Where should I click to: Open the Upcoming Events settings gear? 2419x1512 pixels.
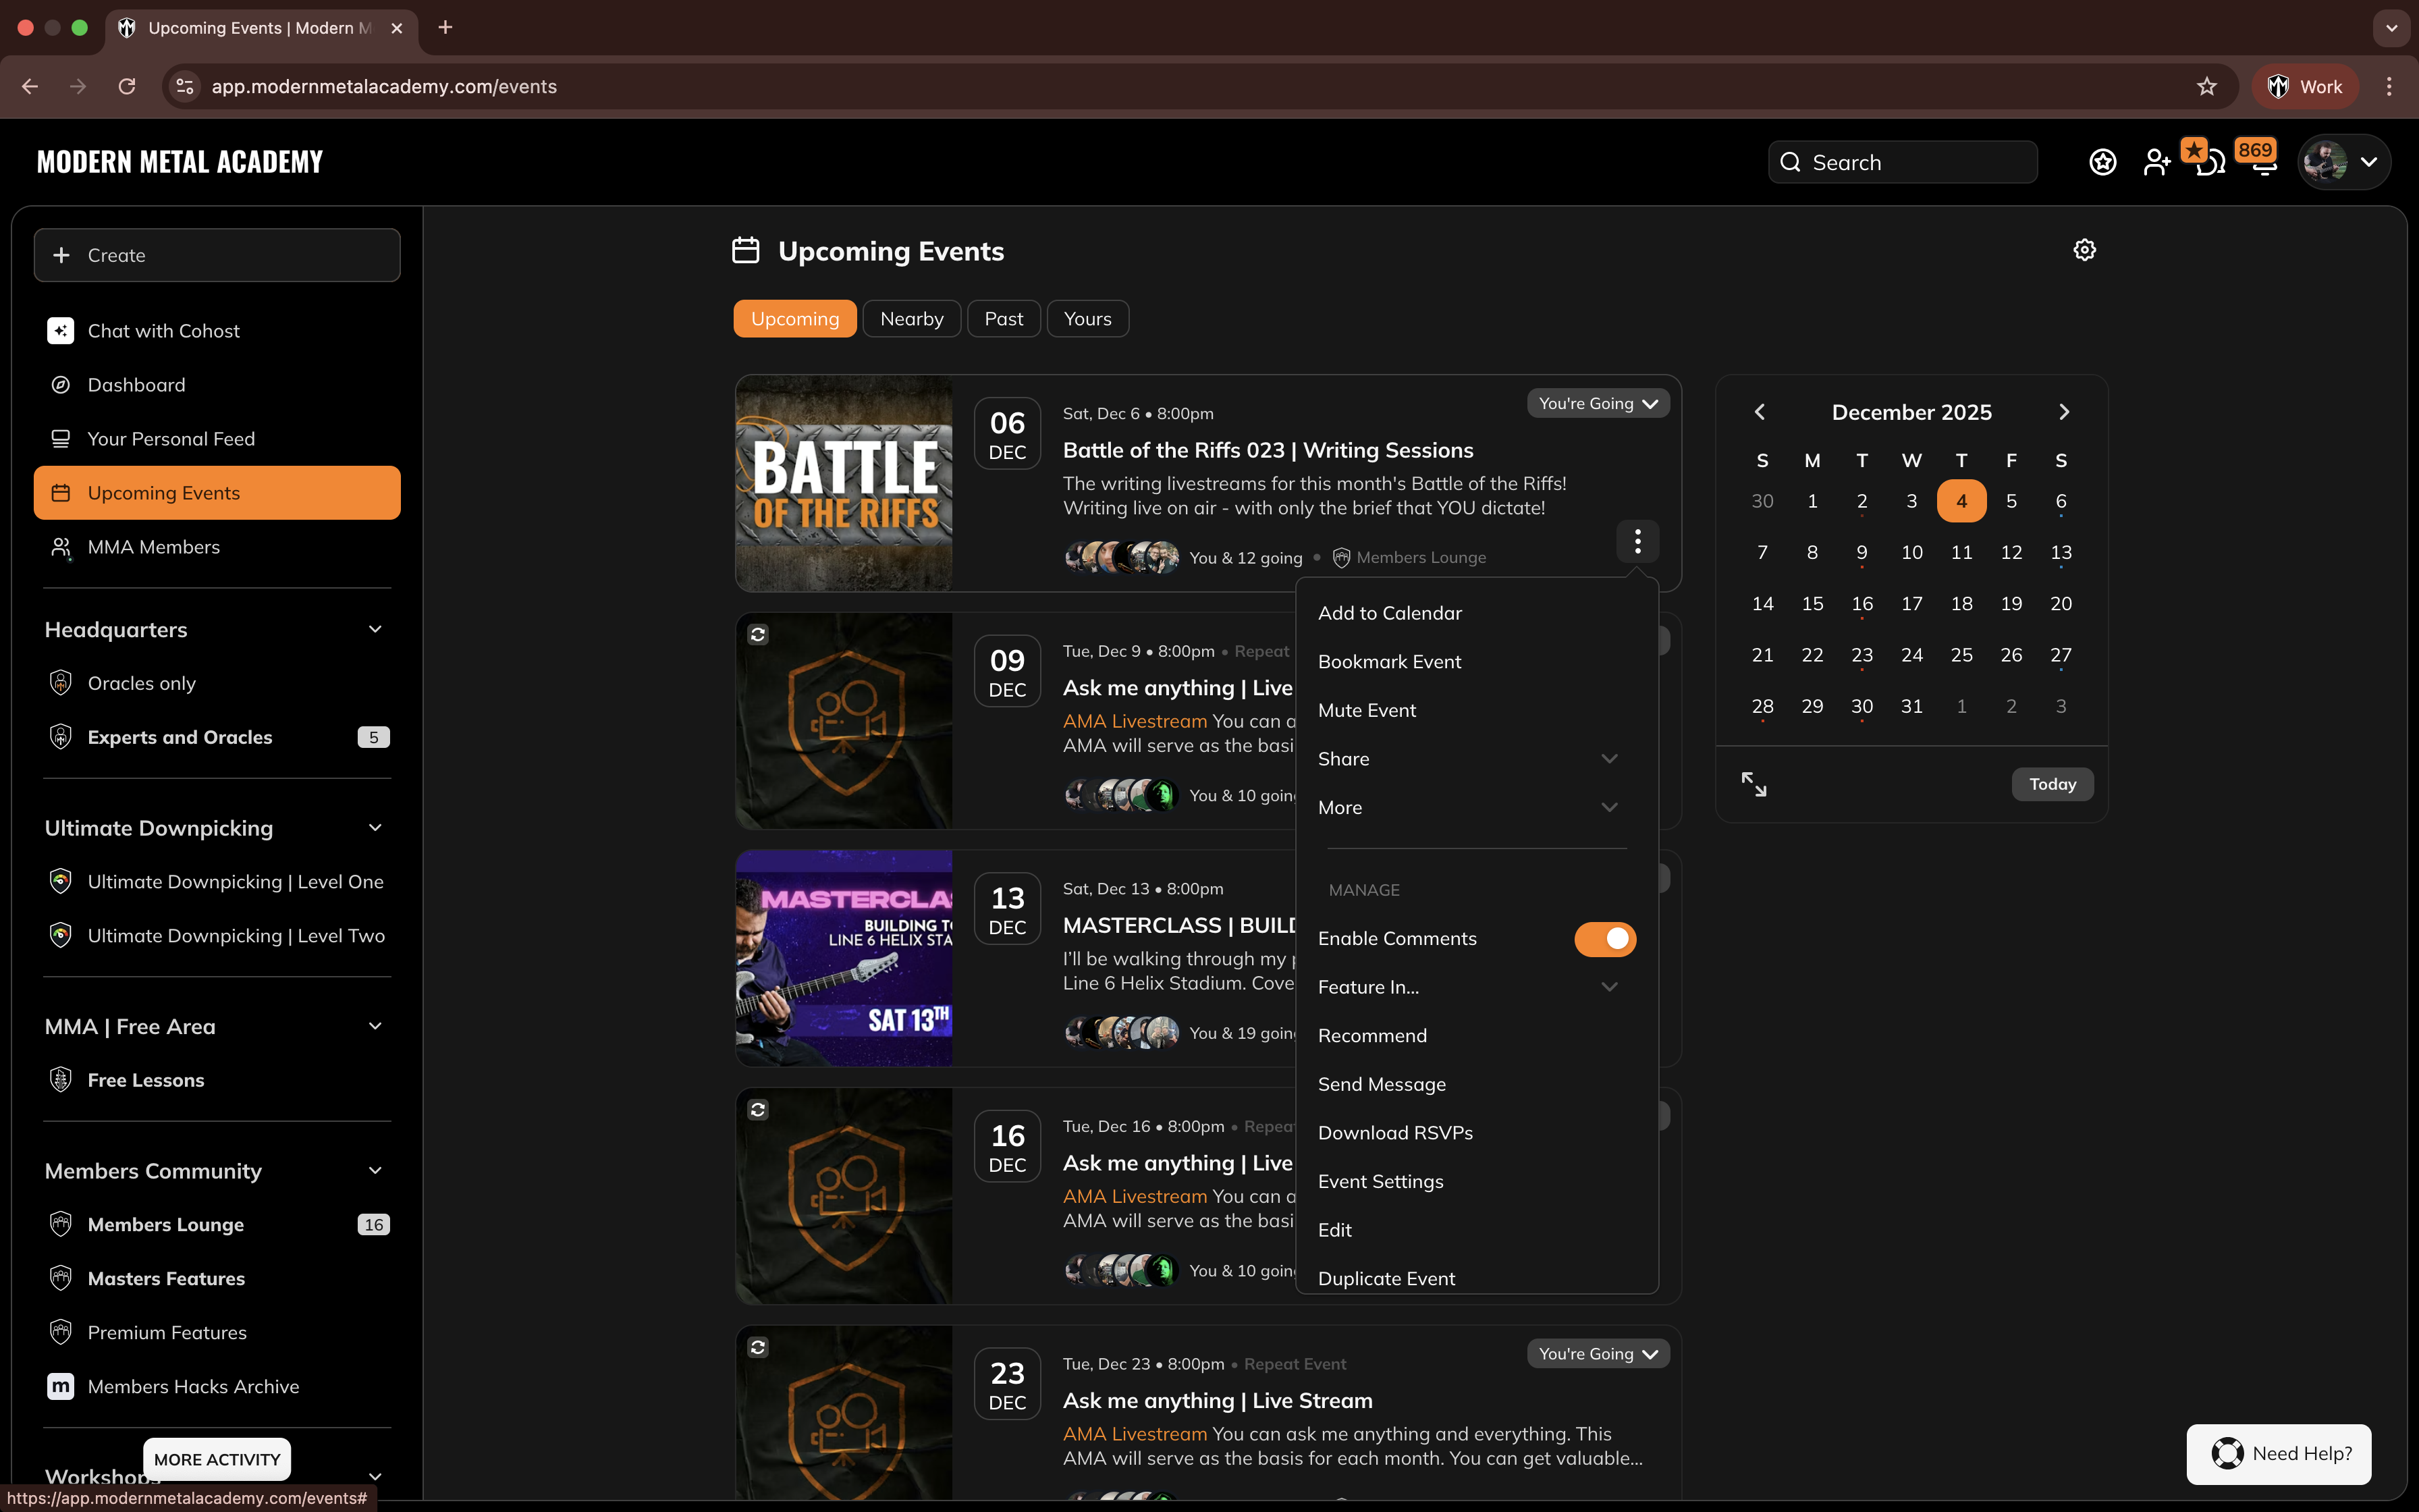tap(2085, 250)
